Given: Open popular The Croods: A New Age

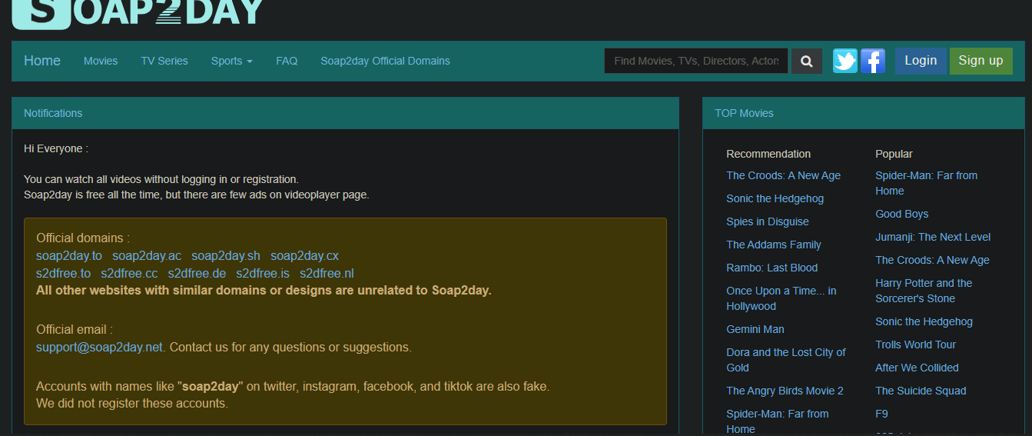Looking at the screenshot, I should 932,260.
